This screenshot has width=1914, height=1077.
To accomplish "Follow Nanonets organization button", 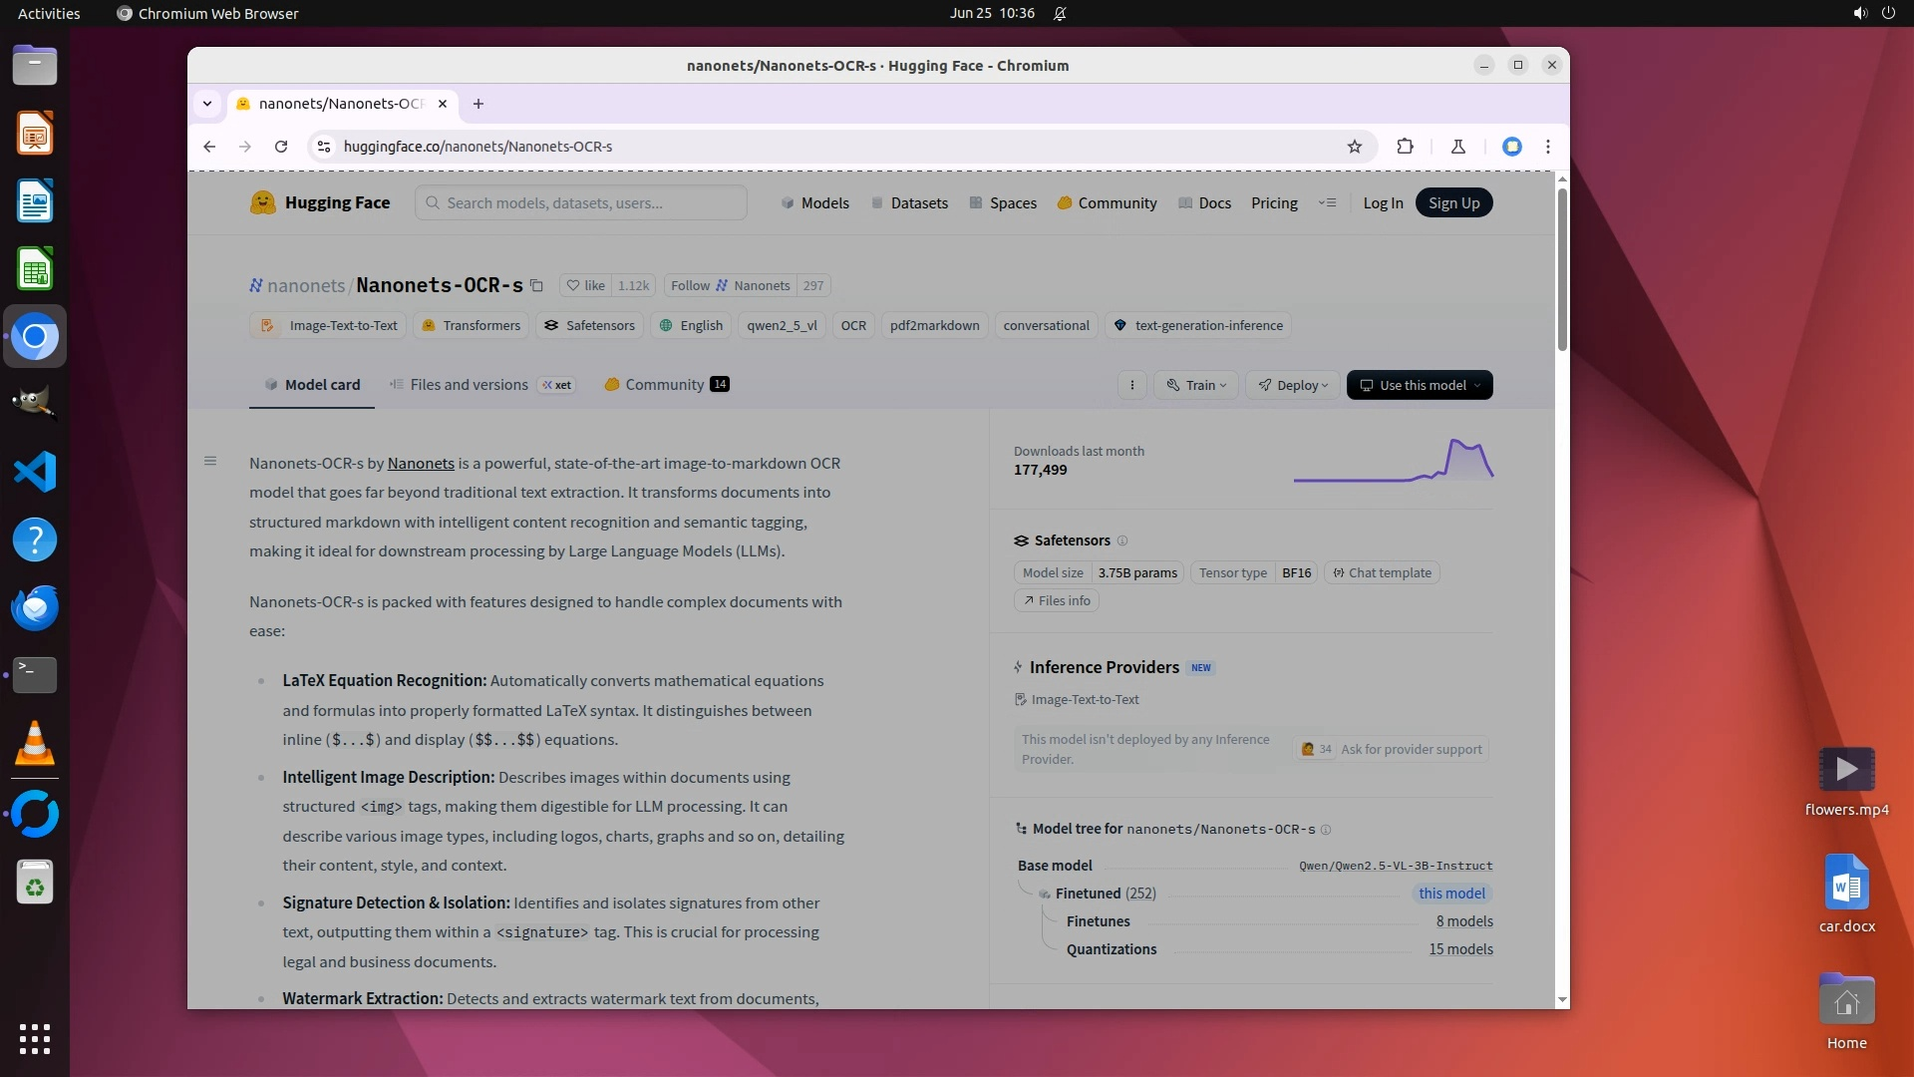I will pyautogui.click(x=731, y=286).
